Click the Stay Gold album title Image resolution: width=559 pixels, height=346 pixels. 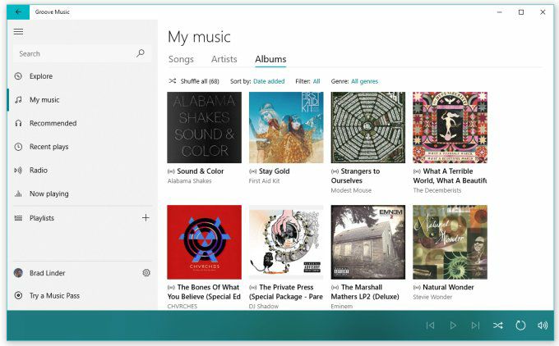click(x=274, y=171)
